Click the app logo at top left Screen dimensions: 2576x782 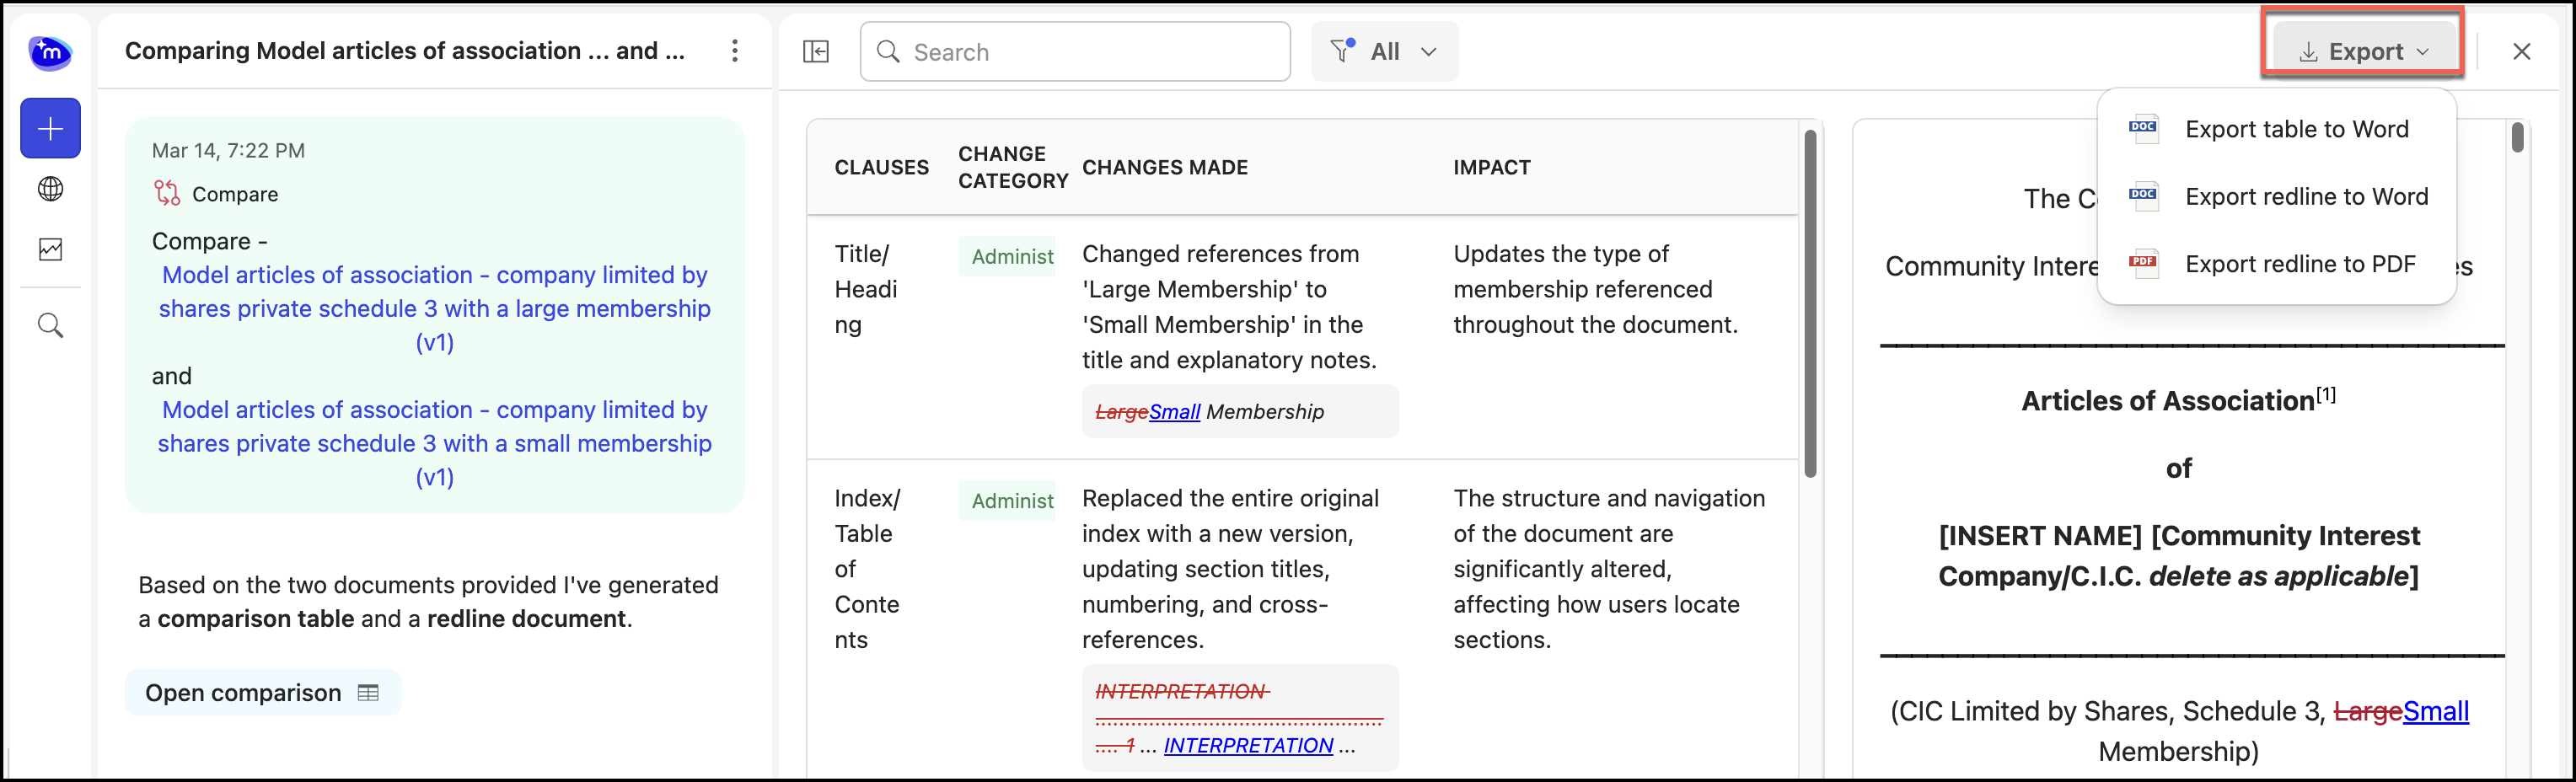[x=50, y=52]
